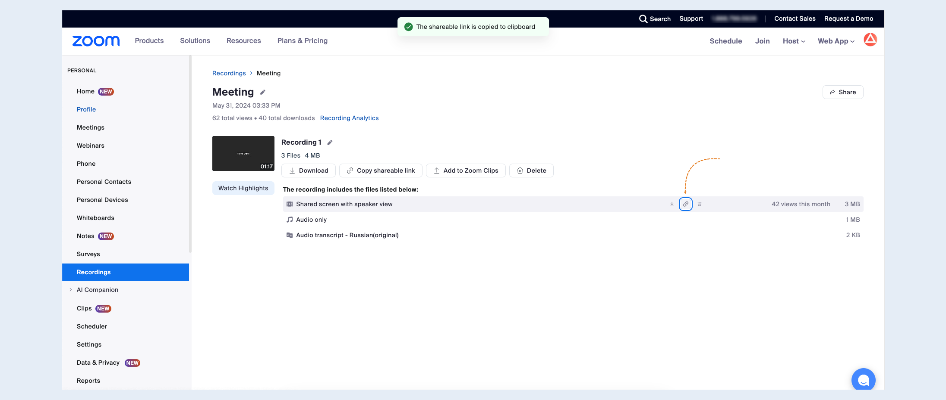The image size is (946, 400).
Task: Rename Recording 1 using its pencil icon
Action: pyautogui.click(x=330, y=143)
